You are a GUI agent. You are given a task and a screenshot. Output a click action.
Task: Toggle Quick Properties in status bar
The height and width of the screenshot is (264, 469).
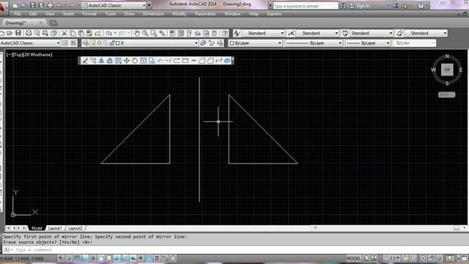[x=157, y=258]
